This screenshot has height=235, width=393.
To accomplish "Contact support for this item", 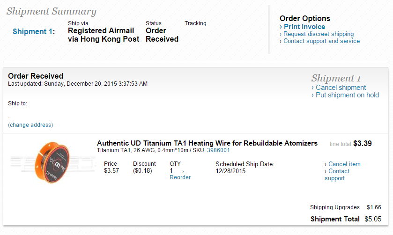I will pos(337,175).
